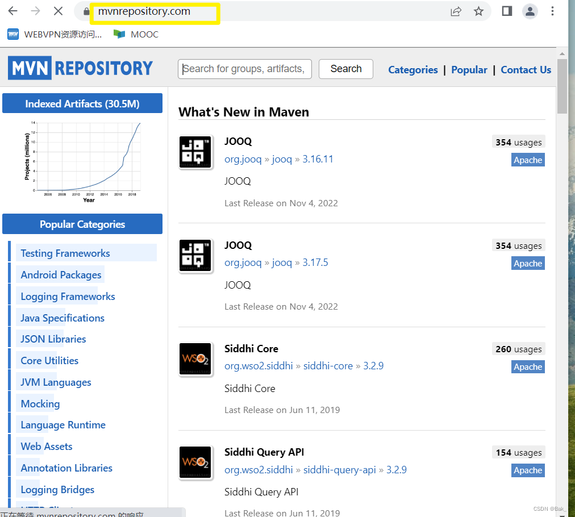The image size is (575, 517).
Task: Click "Last Release on Jun 11, 2019" under Siddhi Core
Action: pos(282,410)
